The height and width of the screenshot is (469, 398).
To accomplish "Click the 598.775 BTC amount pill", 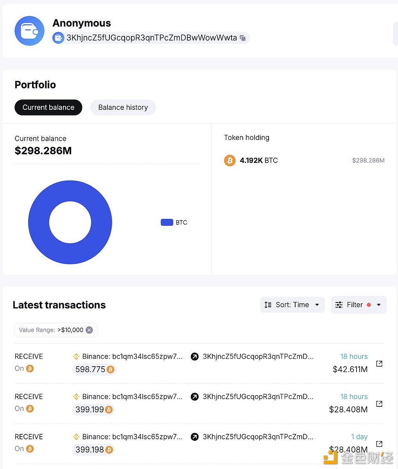I will click(95, 369).
